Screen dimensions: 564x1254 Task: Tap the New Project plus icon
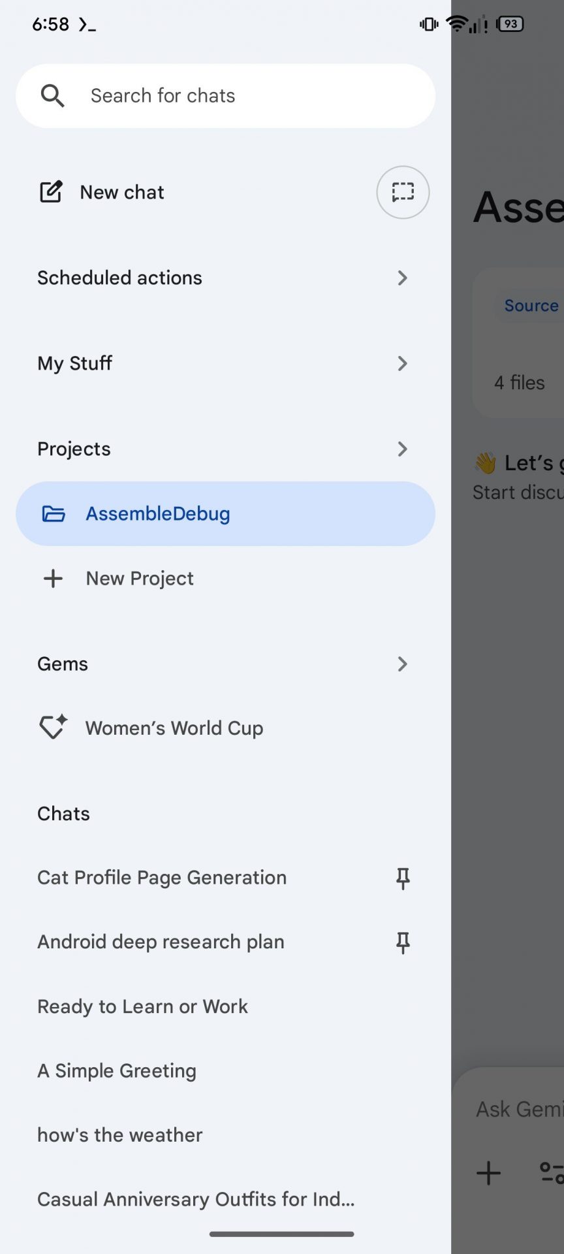click(x=53, y=579)
